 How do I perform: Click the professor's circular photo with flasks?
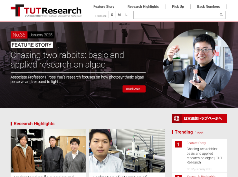tap(198, 64)
